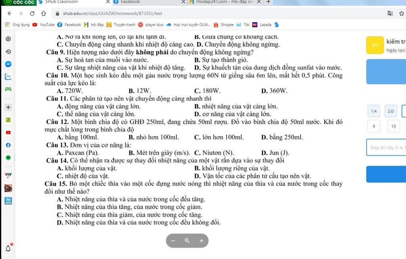This screenshot has width=406, height=259.
Task: Close the SHub Classroom tab
Action: tap(108, 2)
